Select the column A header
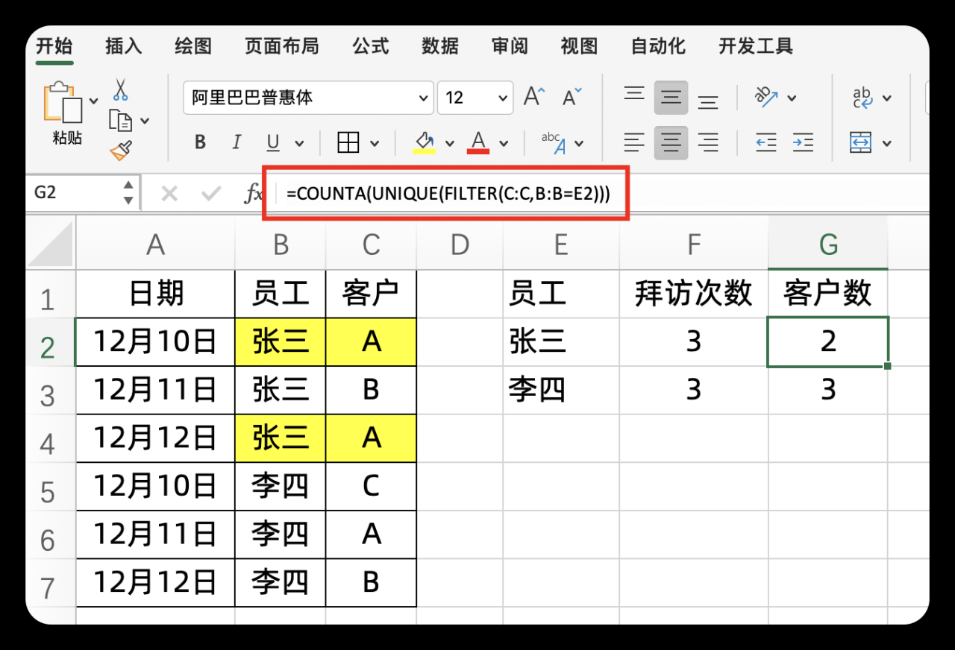 tap(155, 244)
